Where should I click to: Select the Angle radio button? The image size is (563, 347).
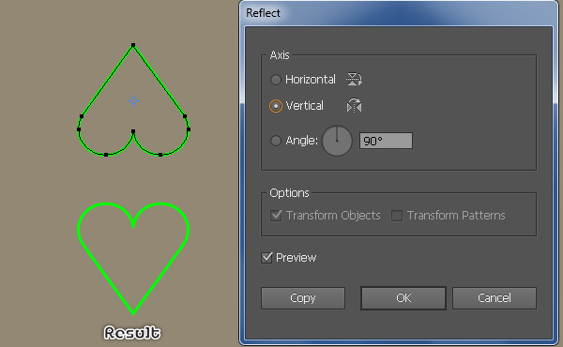[275, 141]
